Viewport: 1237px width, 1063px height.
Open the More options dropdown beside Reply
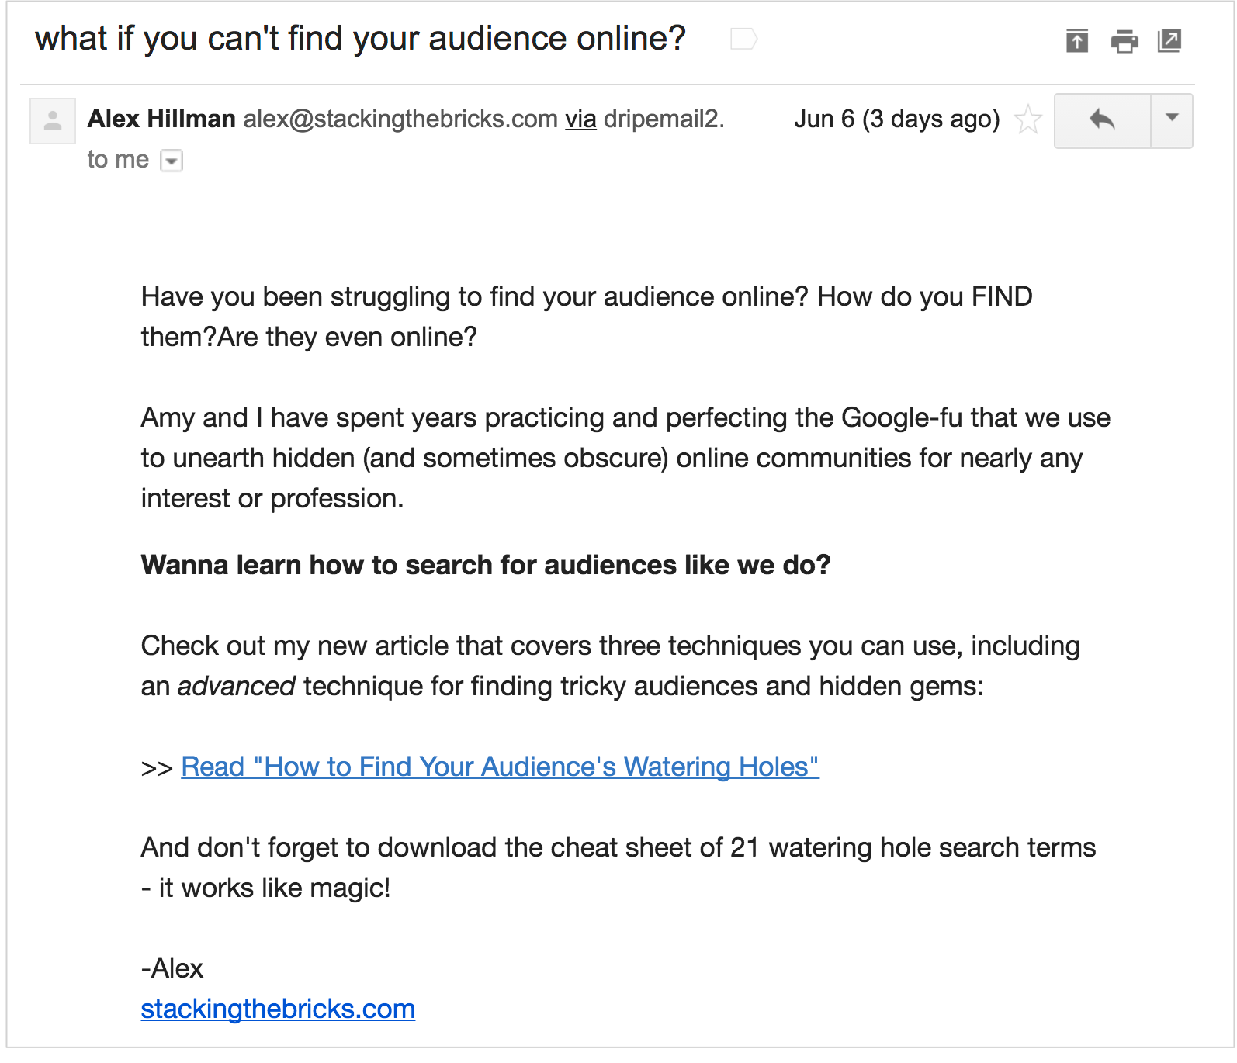point(1172,120)
